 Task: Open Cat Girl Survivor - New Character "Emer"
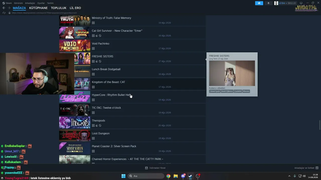132,33
